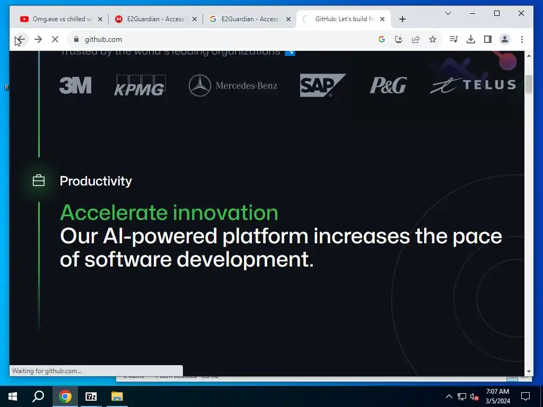Open the Windows Start menu
543x407 pixels.
tap(13, 396)
